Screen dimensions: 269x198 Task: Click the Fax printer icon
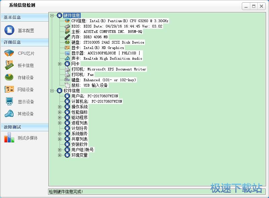click(67, 75)
